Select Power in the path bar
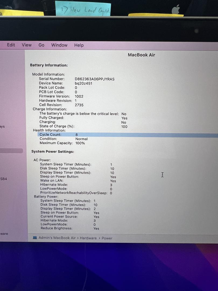218x291 pixels. point(107,238)
